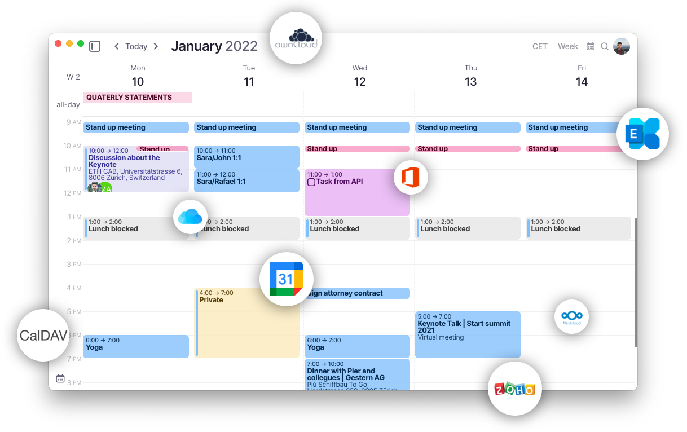Select the Thu 13 day header
The image size is (687, 432).
click(x=470, y=76)
